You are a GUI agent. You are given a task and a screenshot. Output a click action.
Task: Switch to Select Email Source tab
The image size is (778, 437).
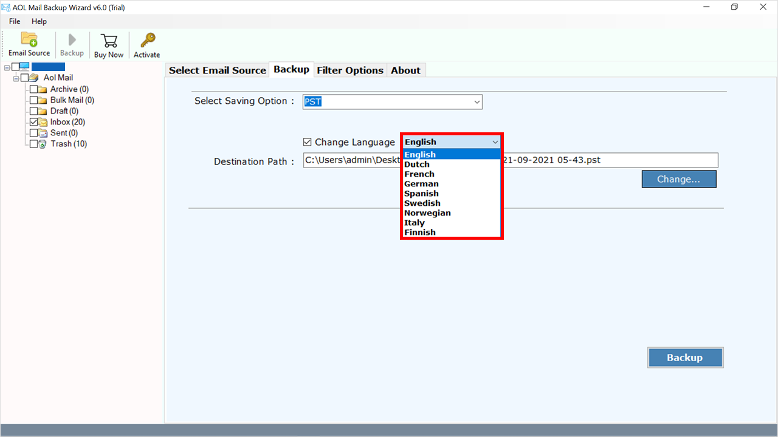[218, 70]
